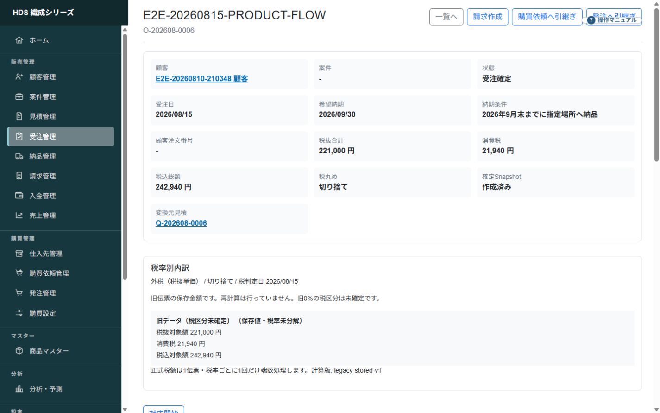Open 分析・予測 menu entry

pos(61,389)
